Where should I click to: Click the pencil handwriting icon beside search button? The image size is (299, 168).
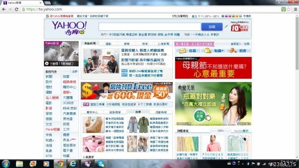pos(226,27)
